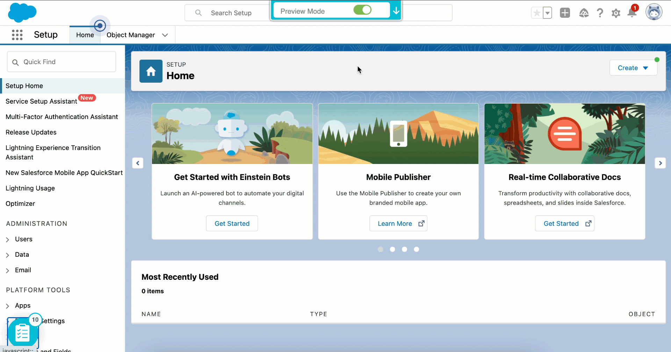Screen dimensions: 671x352
Task: Open the user profile avatar
Action: pyautogui.click(x=654, y=12)
